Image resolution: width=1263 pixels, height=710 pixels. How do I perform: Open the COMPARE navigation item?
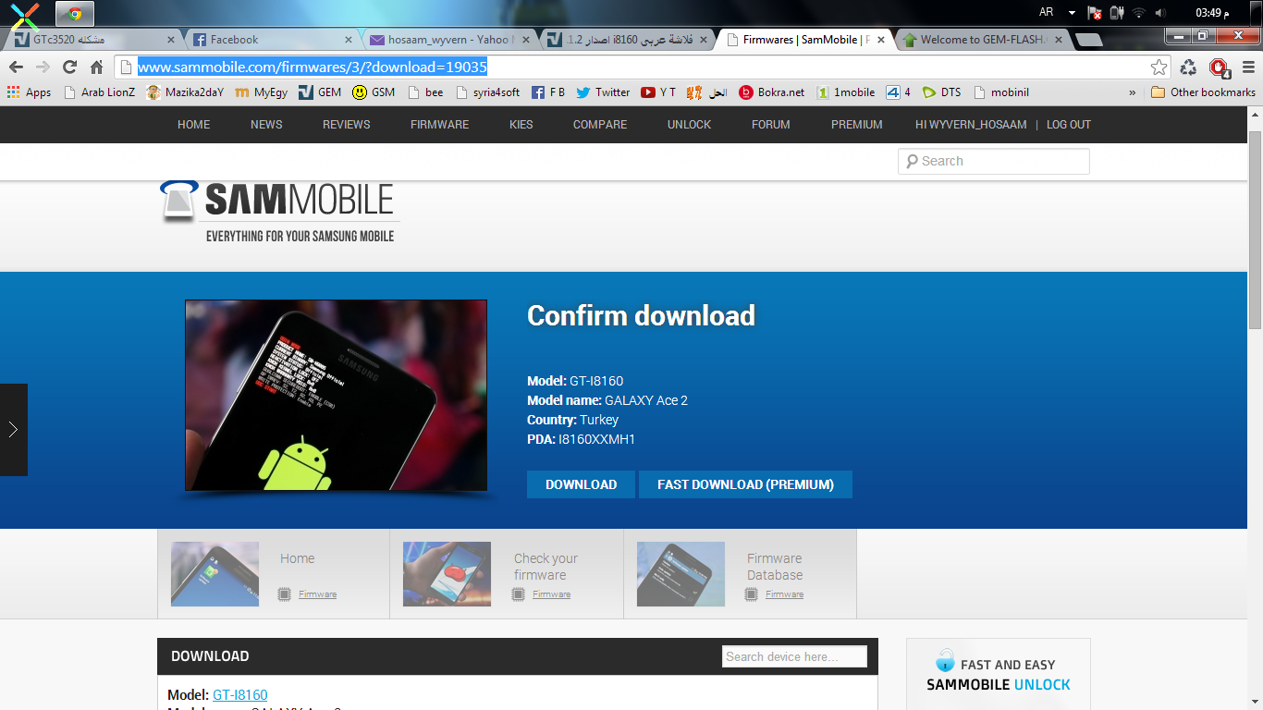point(600,125)
